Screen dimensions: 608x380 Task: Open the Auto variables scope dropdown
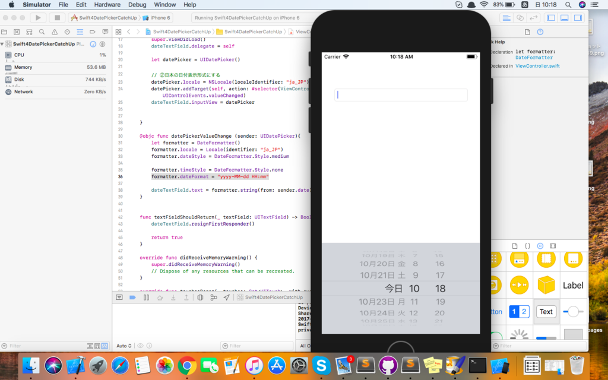pyautogui.click(x=123, y=346)
